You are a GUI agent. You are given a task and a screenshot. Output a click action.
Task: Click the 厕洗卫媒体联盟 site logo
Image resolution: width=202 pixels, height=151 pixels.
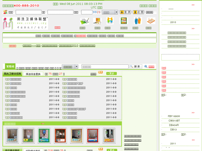coord(25,23)
